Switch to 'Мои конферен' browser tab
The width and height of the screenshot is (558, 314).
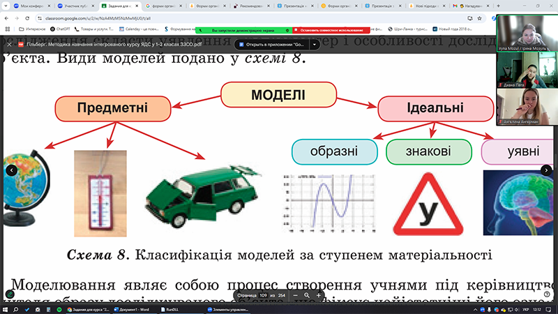[32, 6]
